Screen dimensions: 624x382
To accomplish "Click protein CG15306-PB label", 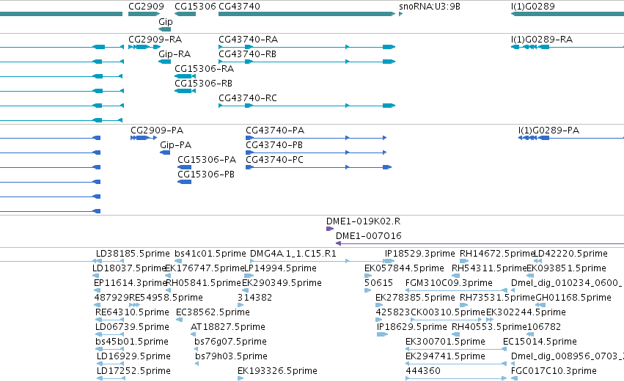I will (206, 175).
